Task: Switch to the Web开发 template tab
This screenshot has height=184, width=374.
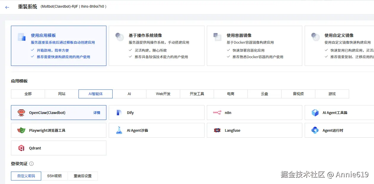Action: (163, 94)
